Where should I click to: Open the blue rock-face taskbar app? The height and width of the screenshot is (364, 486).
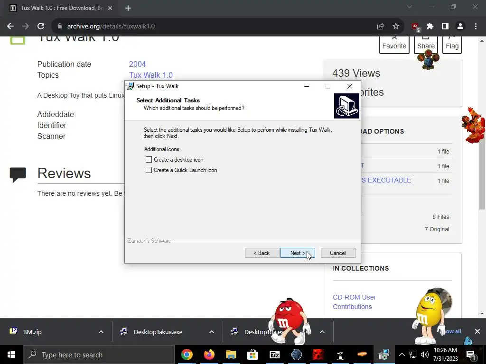[296, 355]
